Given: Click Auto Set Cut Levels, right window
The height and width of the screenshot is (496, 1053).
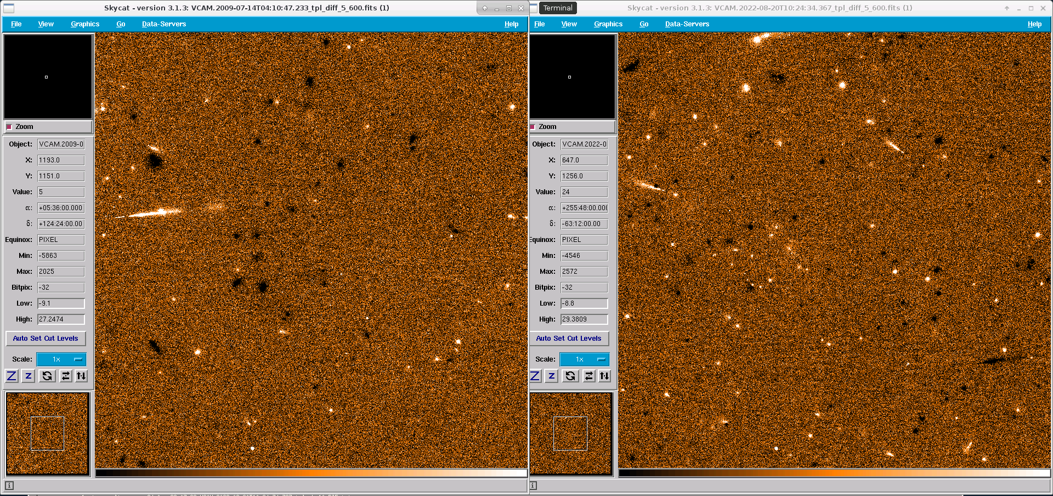Looking at the screenshot, I should (x=569, y=339).
